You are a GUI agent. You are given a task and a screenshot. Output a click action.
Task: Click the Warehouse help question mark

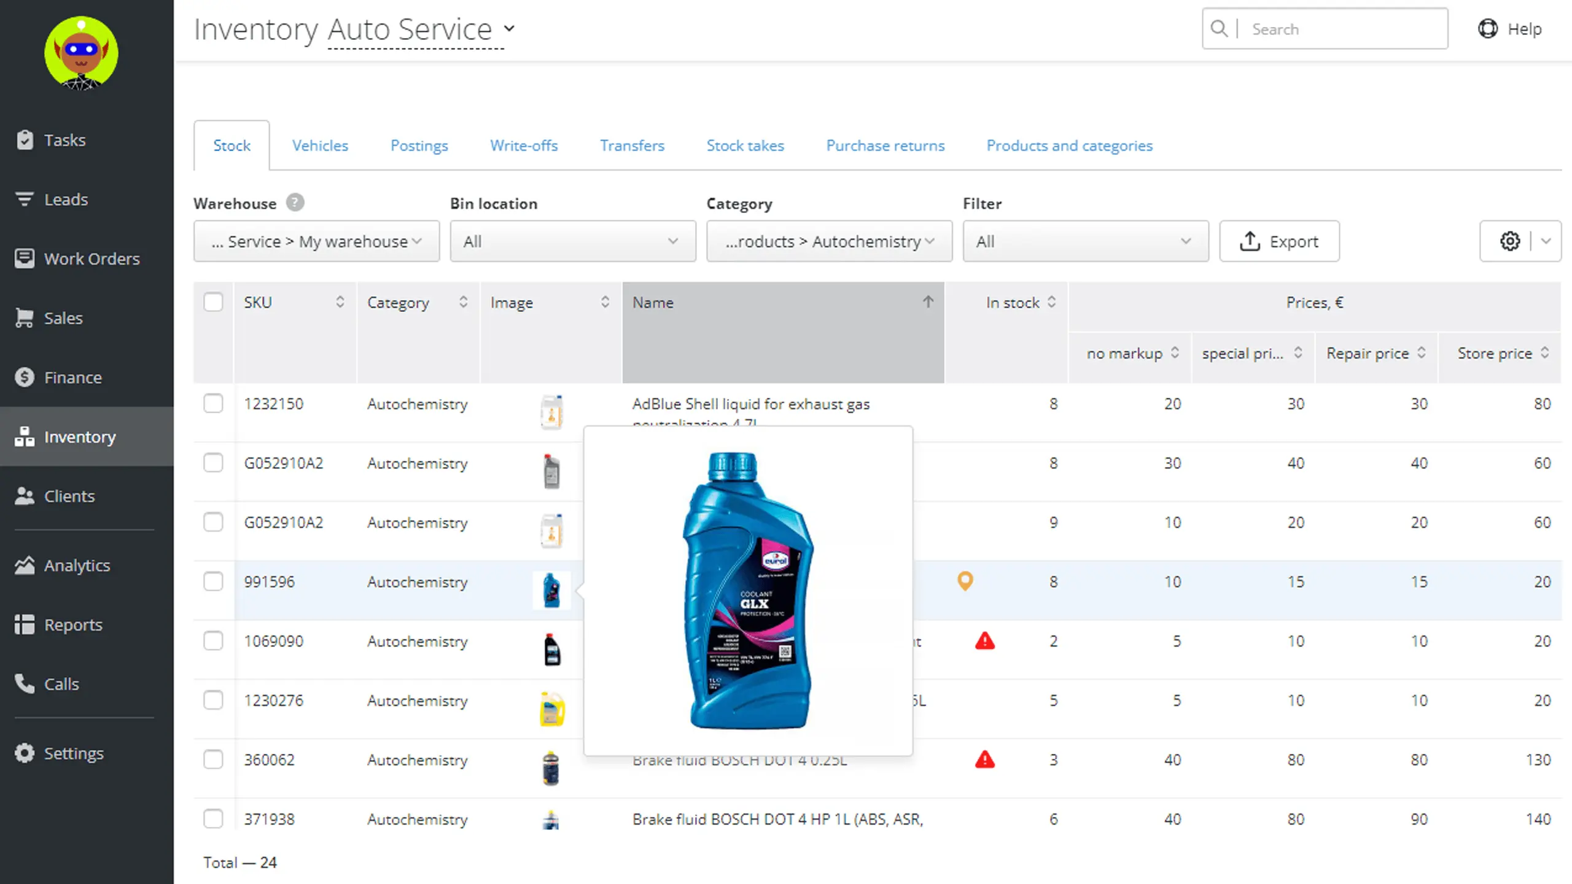[295, 203]
